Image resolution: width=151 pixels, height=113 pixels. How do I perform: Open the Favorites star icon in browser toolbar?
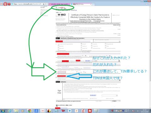147,4
